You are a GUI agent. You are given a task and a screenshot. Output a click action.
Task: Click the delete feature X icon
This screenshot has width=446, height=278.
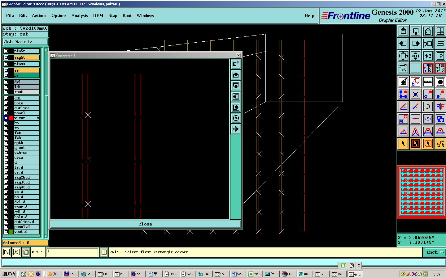416,94
